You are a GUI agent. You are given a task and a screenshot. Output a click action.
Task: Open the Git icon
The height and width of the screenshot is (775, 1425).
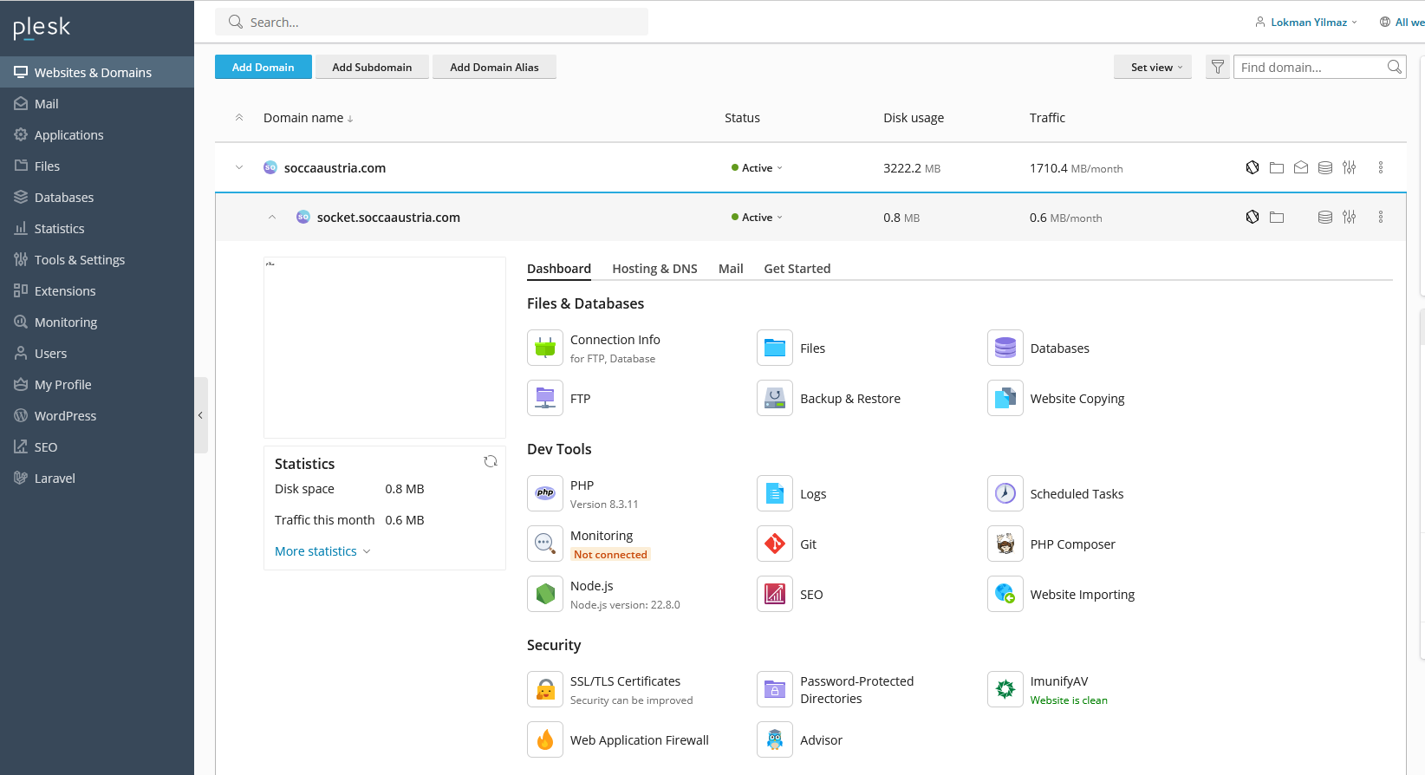click(x=775, y=544)
